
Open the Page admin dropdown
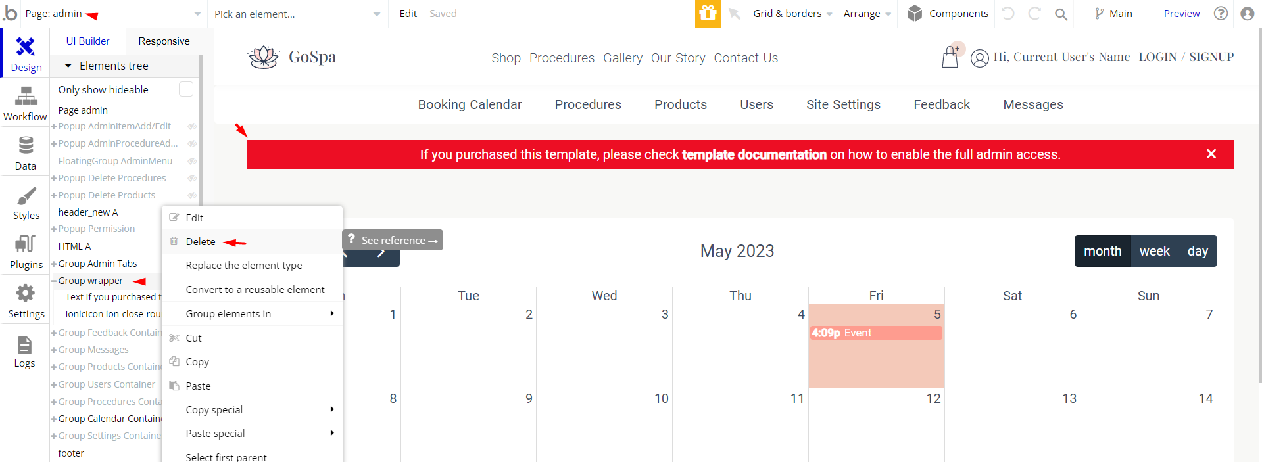pos(112,14)
